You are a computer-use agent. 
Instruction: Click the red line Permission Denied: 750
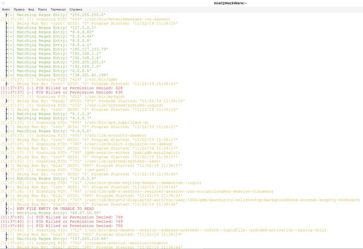coord(62,226)
